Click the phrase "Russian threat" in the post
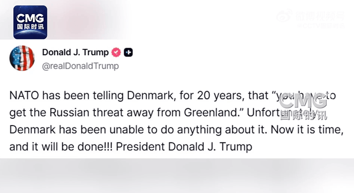 point(90,113)
